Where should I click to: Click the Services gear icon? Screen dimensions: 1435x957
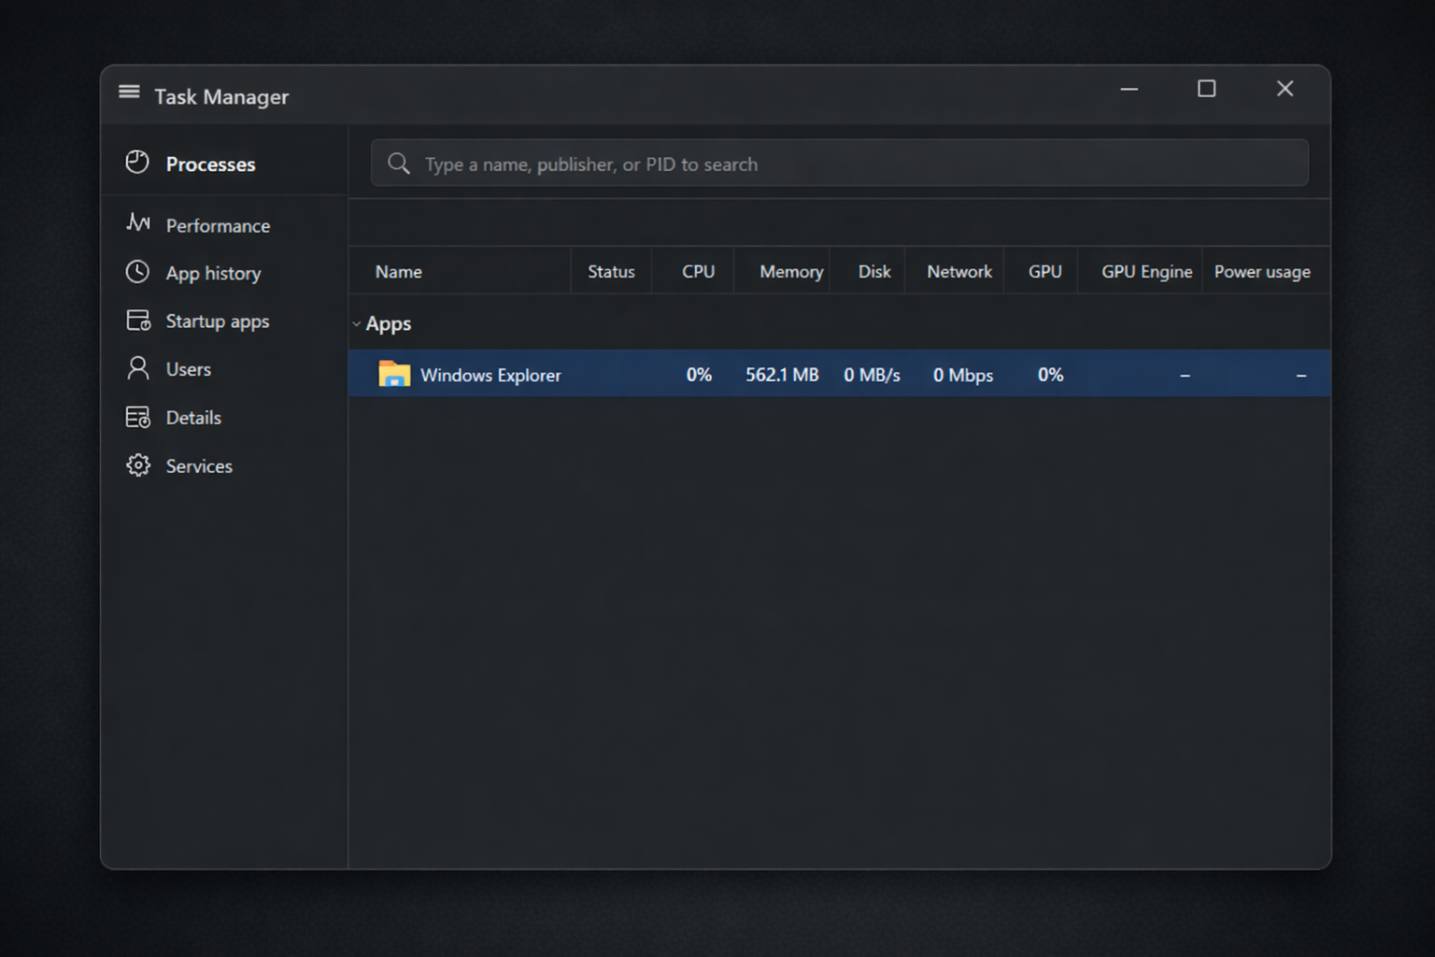pos(138,465)
